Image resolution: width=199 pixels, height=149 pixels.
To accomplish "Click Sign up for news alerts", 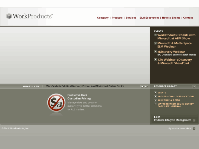I will (180, 128).
